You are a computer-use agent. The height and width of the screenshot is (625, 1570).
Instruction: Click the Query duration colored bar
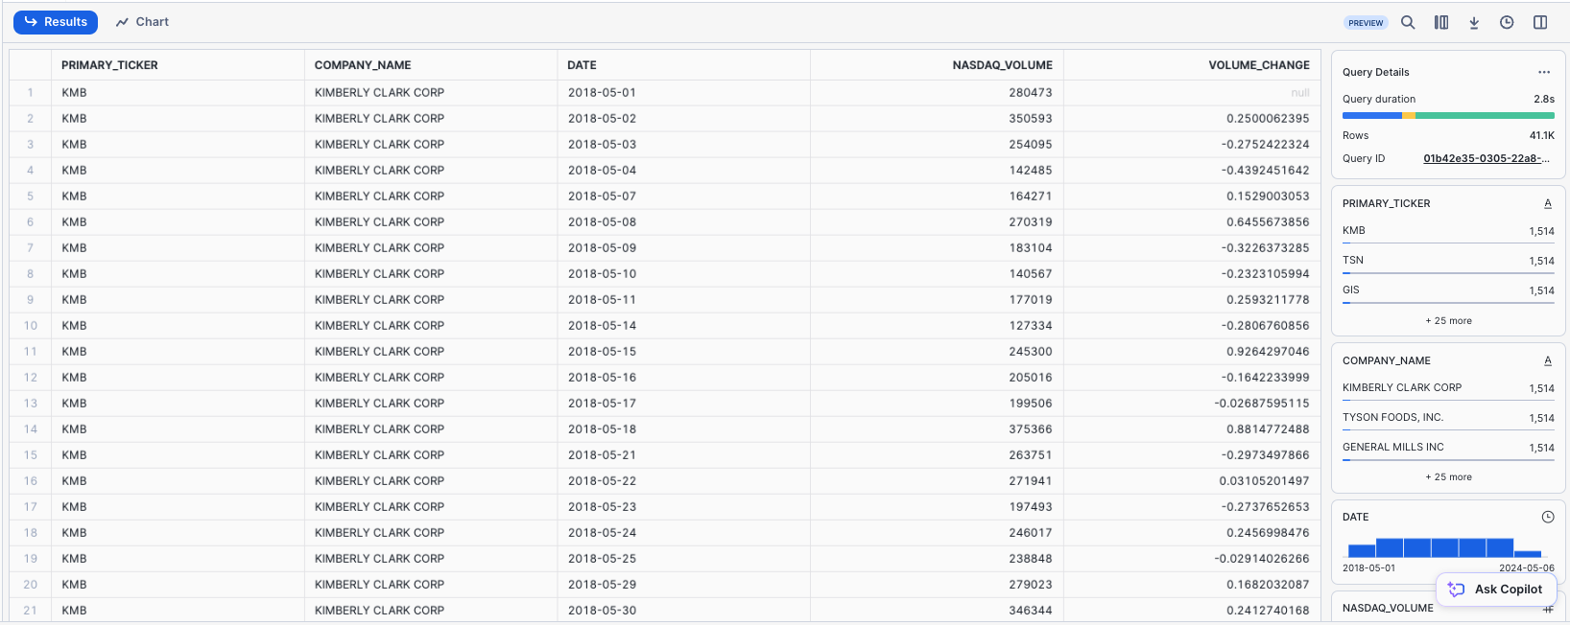(1448, 115)
